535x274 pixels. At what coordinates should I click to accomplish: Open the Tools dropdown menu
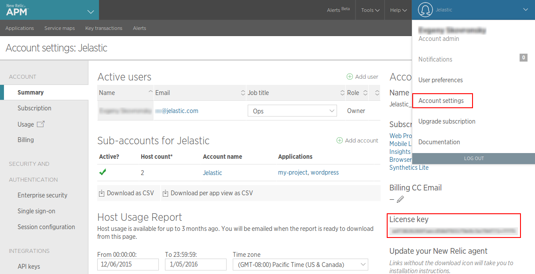coord(370,10)
